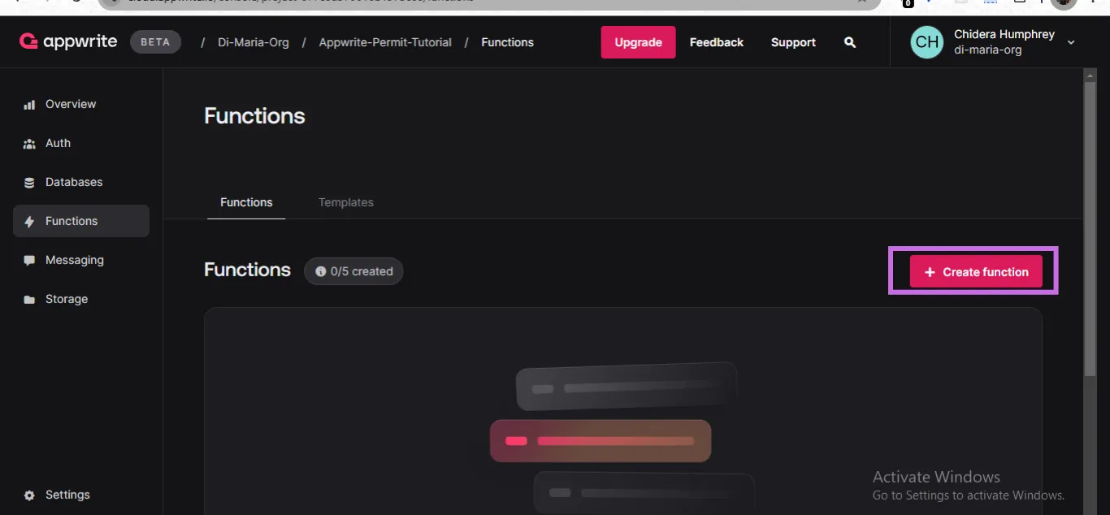
Task: Click the Databases stack icon
Action: coord(29,183)
